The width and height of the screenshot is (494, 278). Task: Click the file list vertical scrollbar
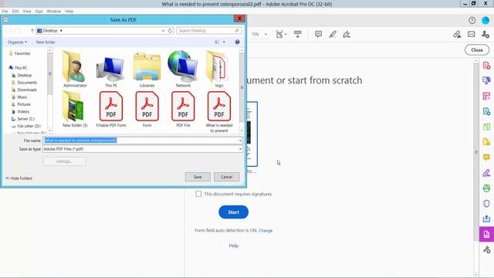point(242,90)
